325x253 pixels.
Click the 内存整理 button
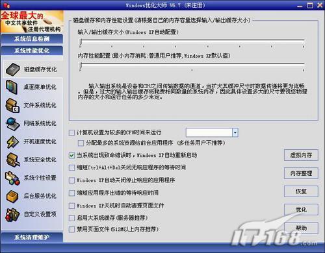pos(301,173)
